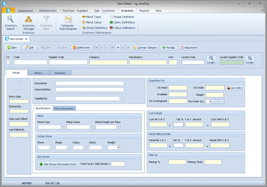Expand the Supplied By dropdown

[x=122, y=99]
